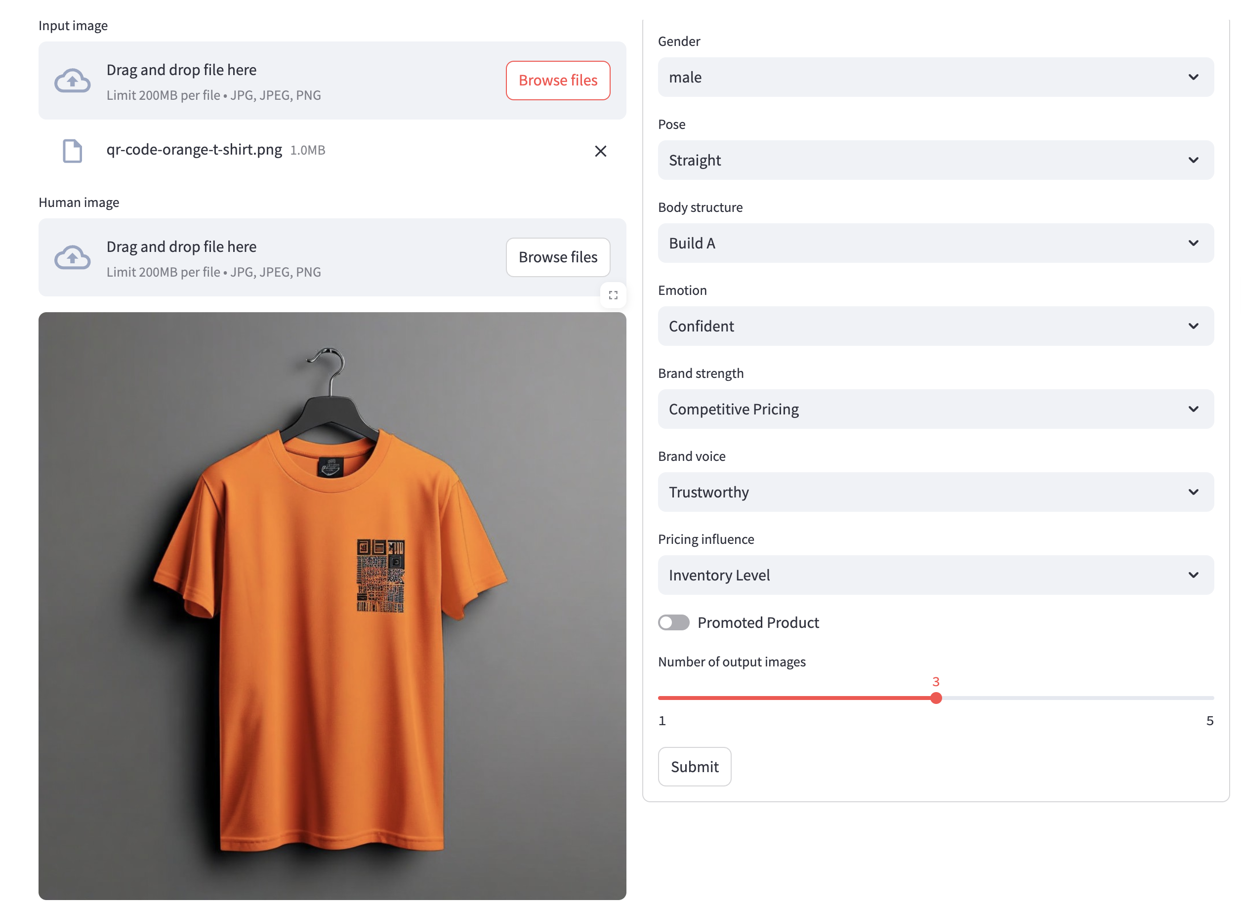Click the slider minimum value 1
Screen dimensions: 1241x905
click(x=662, y=720)
